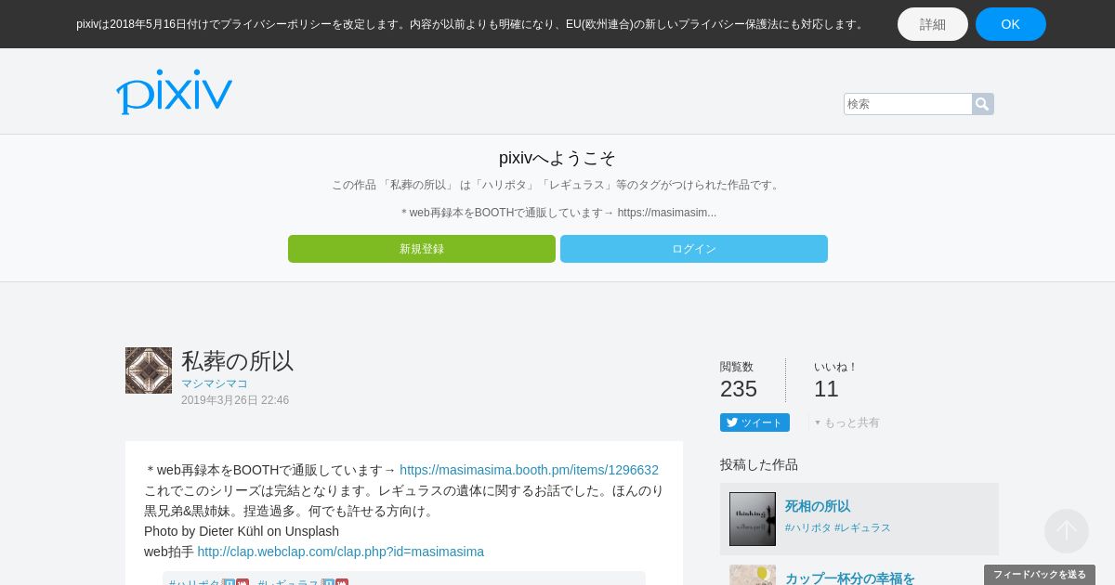Click the 投稿した作品 heading

click(x=759, y=464)
